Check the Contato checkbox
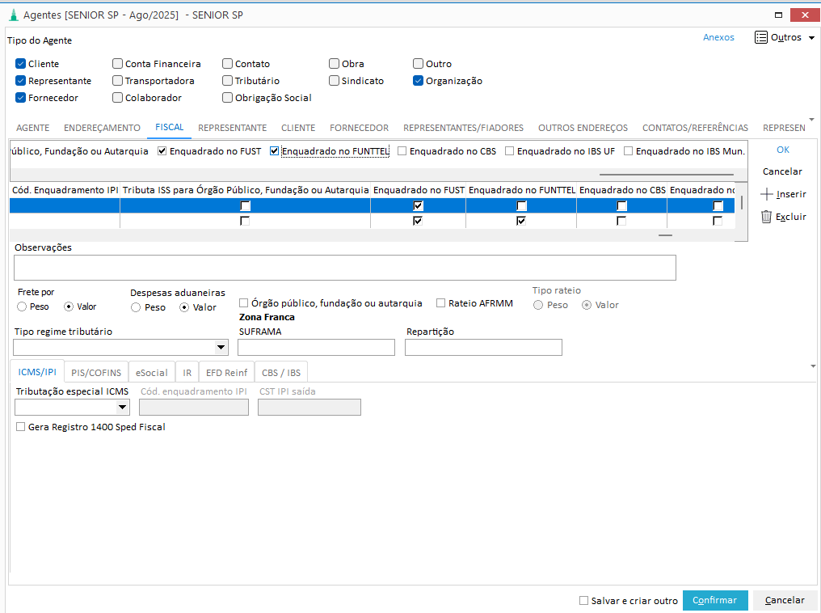Image resolution: width=821 pixels, height=613 pixels. pos(227,64)
